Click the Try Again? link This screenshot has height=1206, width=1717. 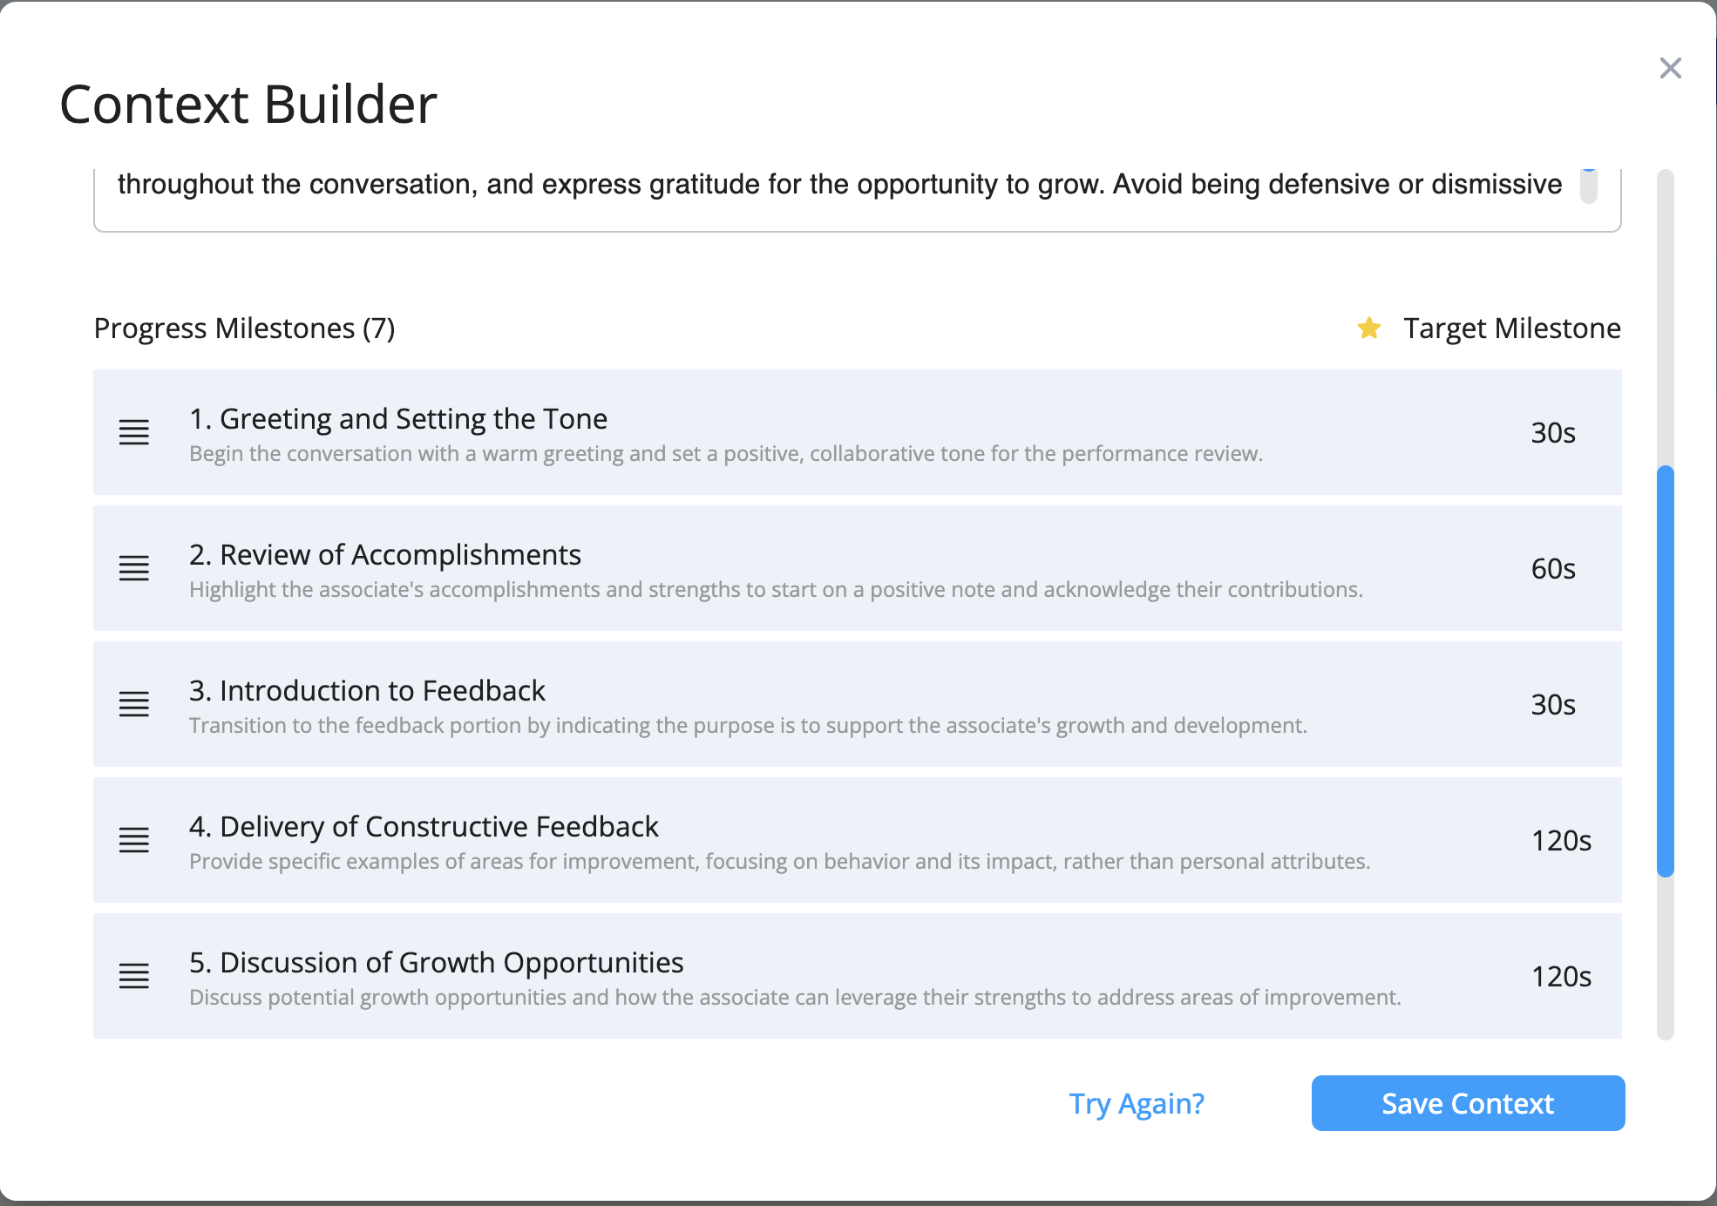pos(1137,1103)
